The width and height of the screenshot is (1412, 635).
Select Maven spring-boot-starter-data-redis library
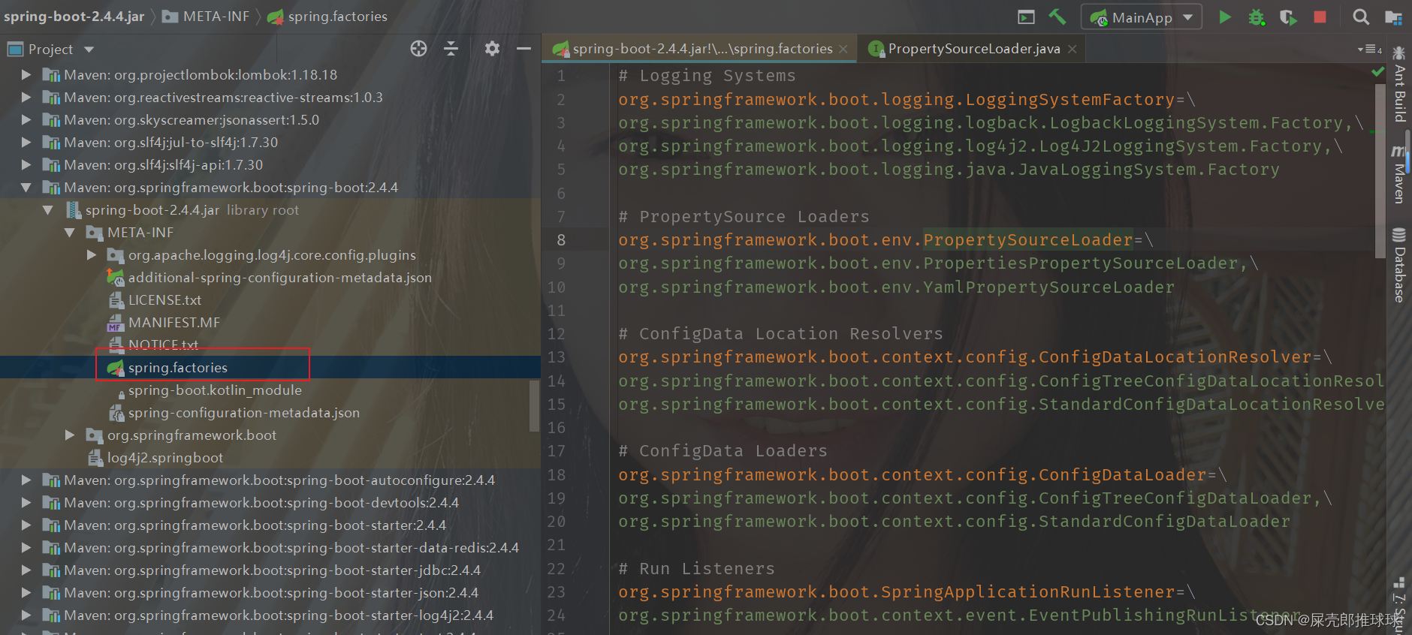291,548
